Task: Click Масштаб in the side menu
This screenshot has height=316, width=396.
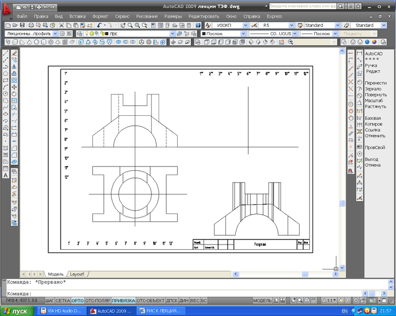Action: coord(374,100)
